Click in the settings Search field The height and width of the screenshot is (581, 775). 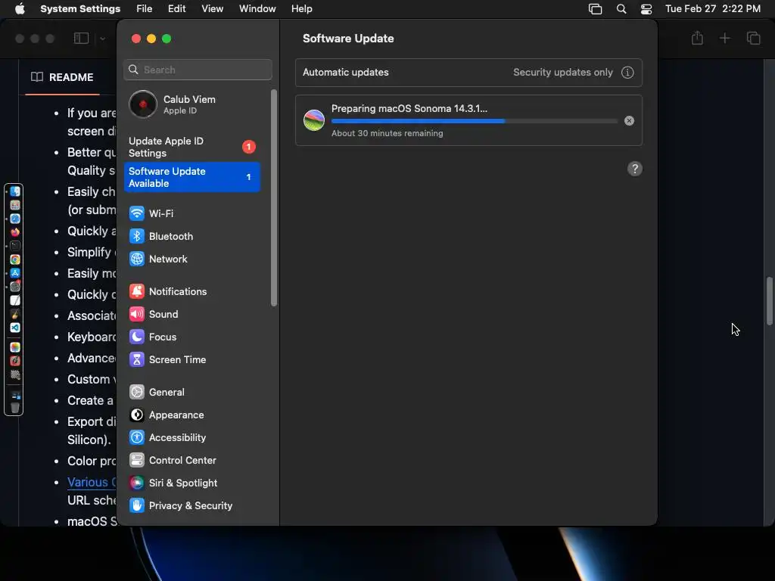(198, 70)
